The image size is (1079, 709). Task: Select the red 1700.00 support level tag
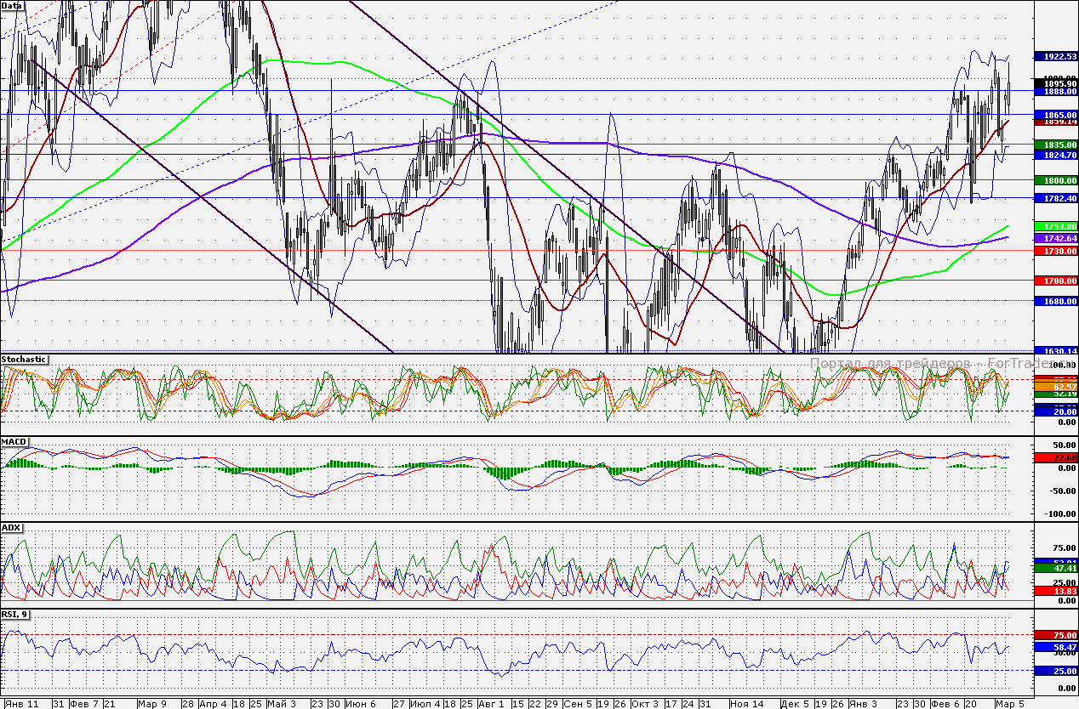click(1055, 281)
